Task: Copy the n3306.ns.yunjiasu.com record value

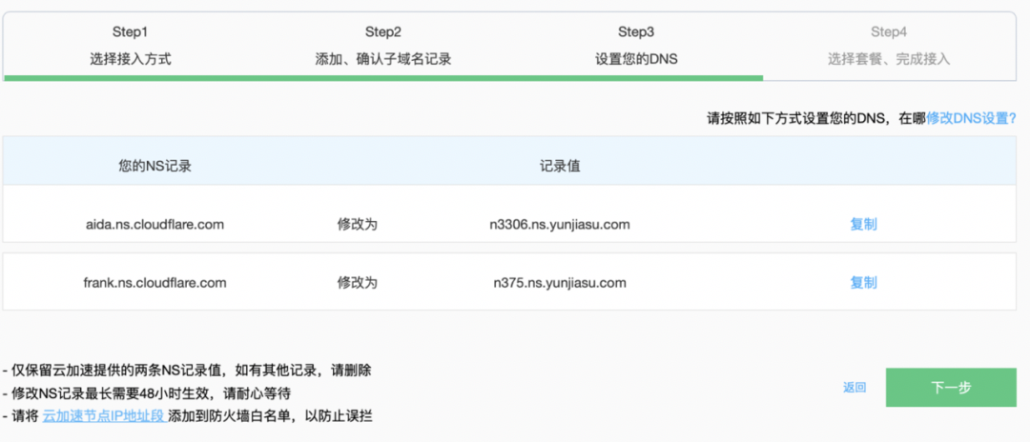Action: click(863, 224)
